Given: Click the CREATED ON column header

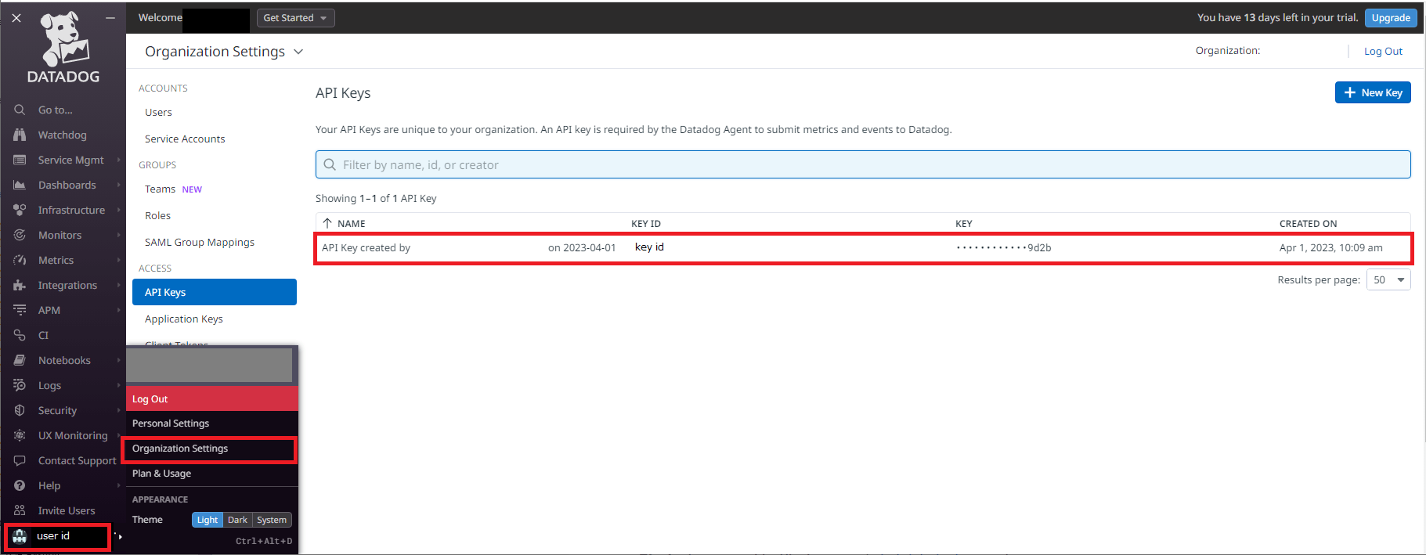Looking at the screenshot, I should click(x=1308, y=224).
